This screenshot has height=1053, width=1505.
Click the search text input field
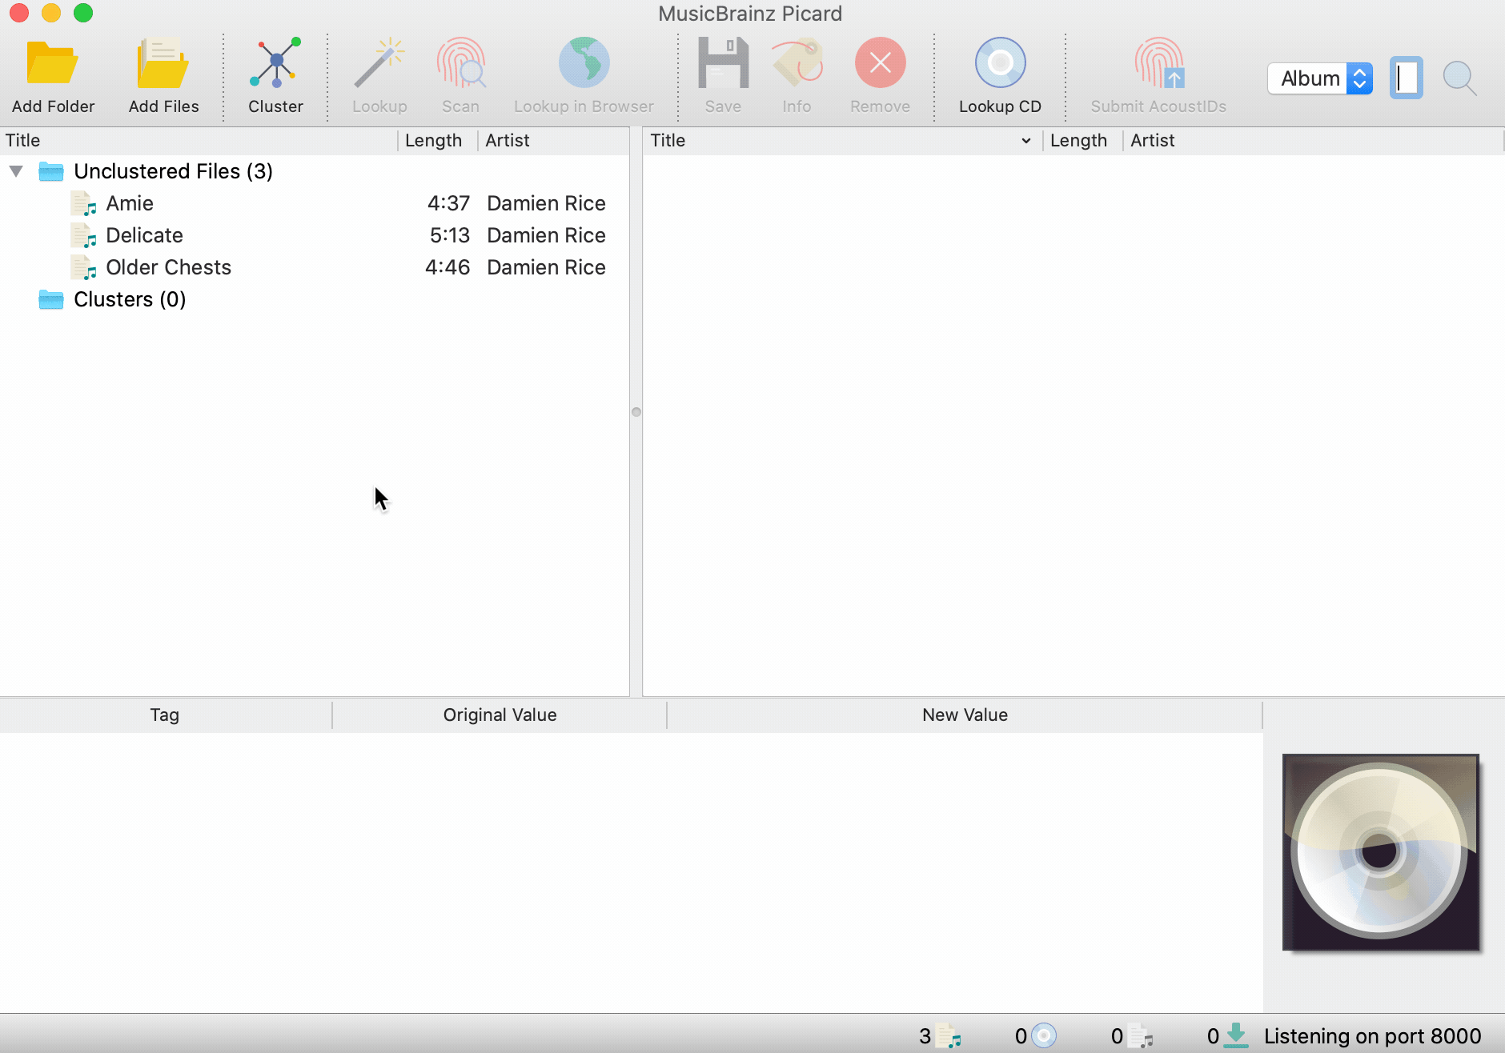[x=1406, y=78]
